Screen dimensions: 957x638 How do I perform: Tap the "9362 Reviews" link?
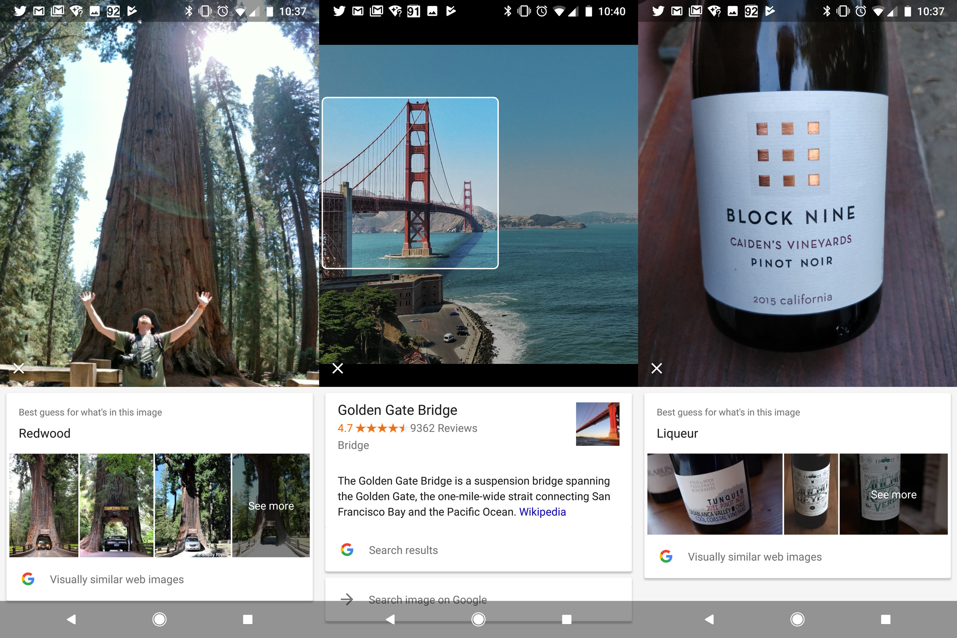point(444,428)
